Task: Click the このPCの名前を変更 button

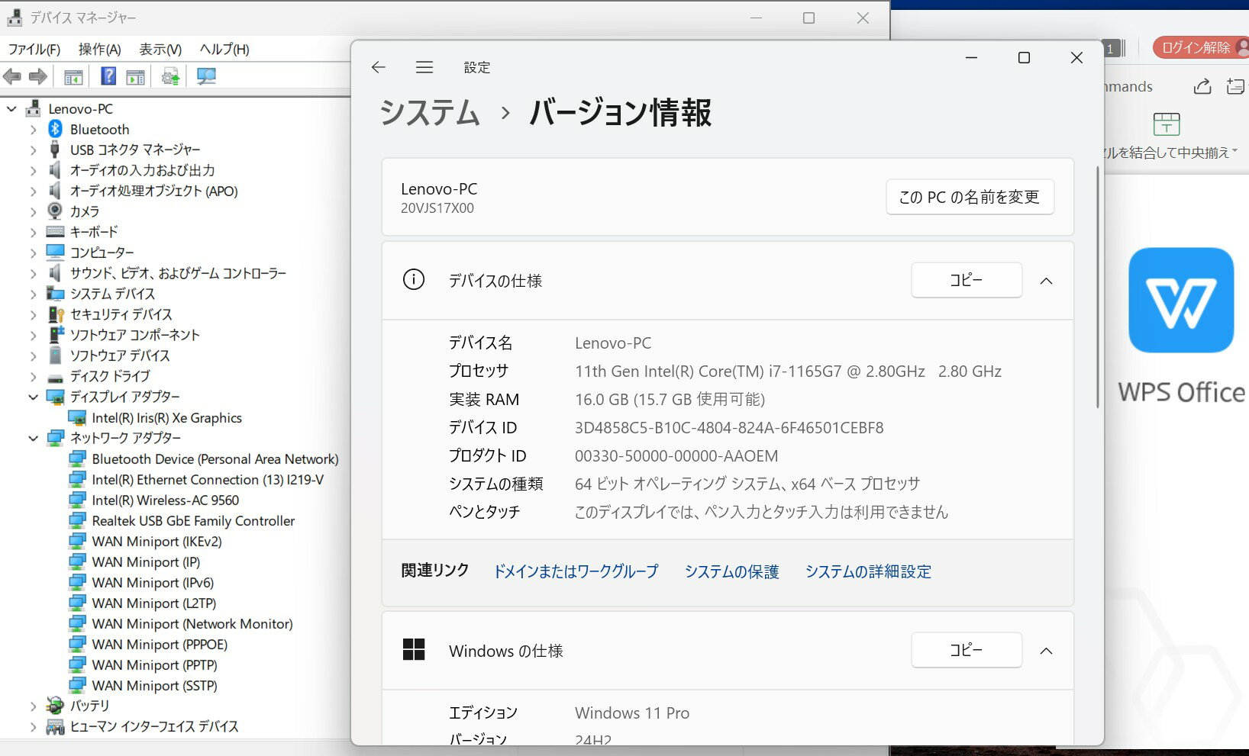Action: (970, 197)
